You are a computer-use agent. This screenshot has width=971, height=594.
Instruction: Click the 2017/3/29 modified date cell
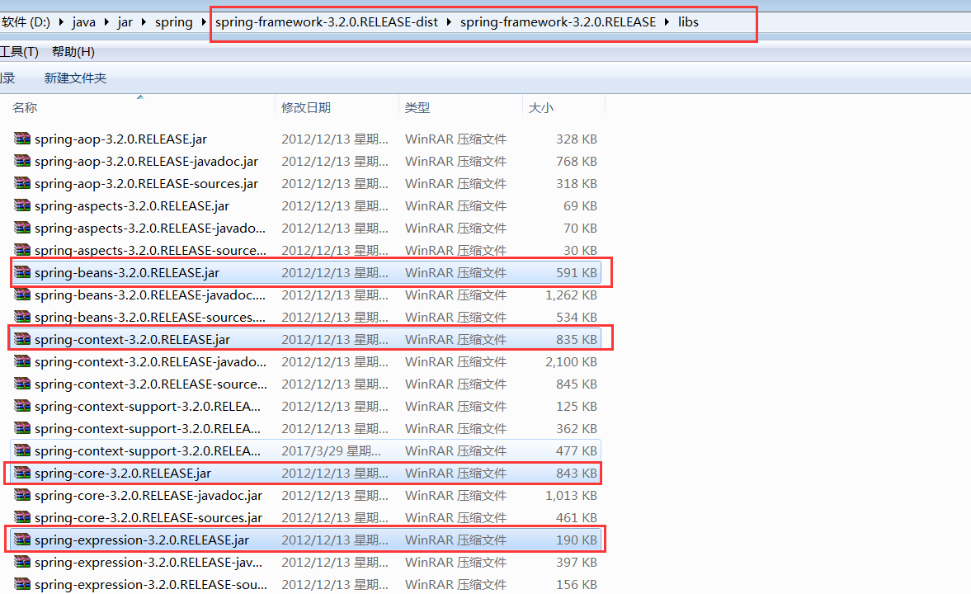click(332, 451)
